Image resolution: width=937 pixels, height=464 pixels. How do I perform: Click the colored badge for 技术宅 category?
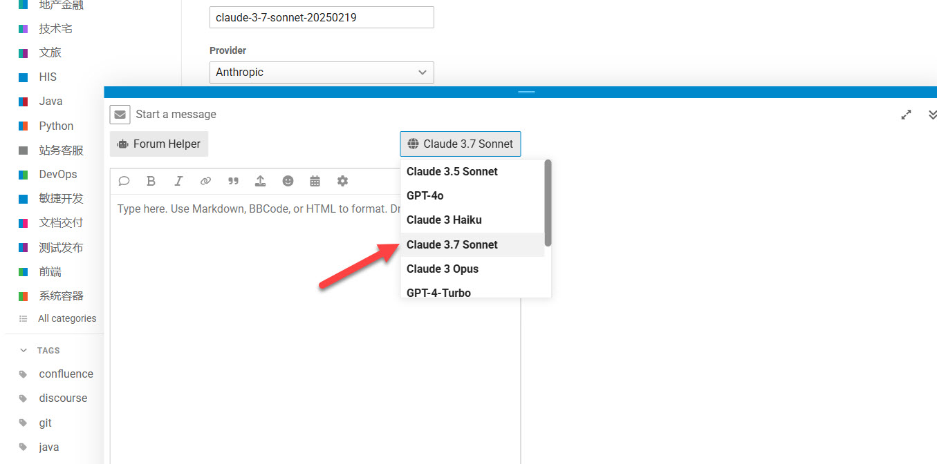[24, 28]
